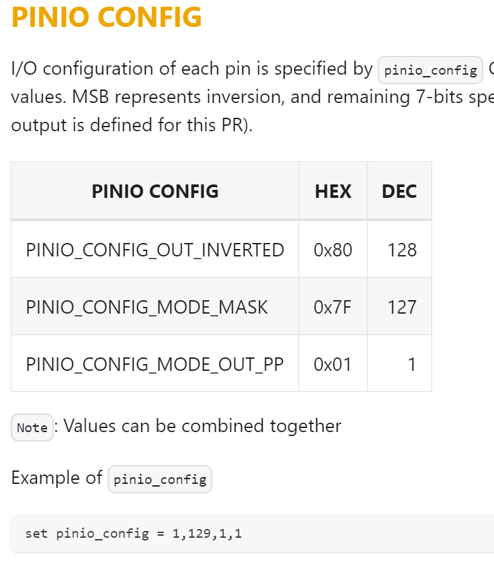Select the PINIO CONFIG column header
The width and height of the screenshot is (494, 564).
coord(155,191)
